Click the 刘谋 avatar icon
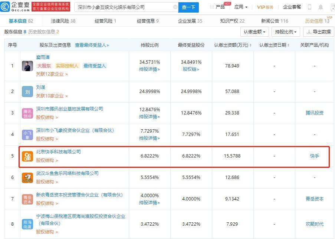335x239 pixels. pos(27,92)
